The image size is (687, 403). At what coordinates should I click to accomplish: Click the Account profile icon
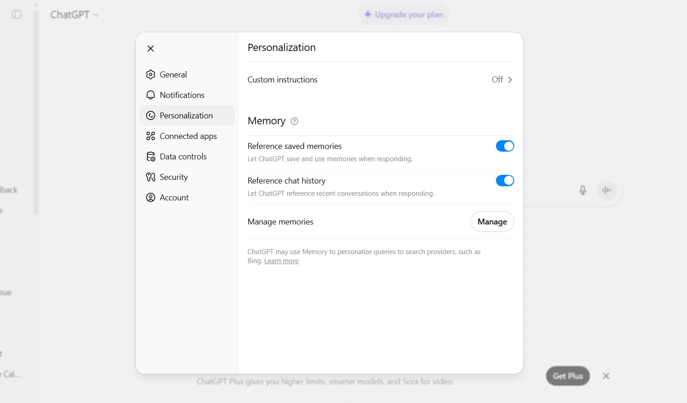tap(150, 197)
